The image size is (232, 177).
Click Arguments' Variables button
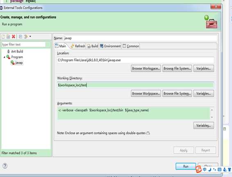204,125
